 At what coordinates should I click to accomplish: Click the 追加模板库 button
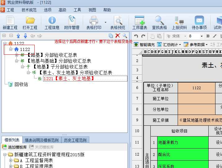14,147
